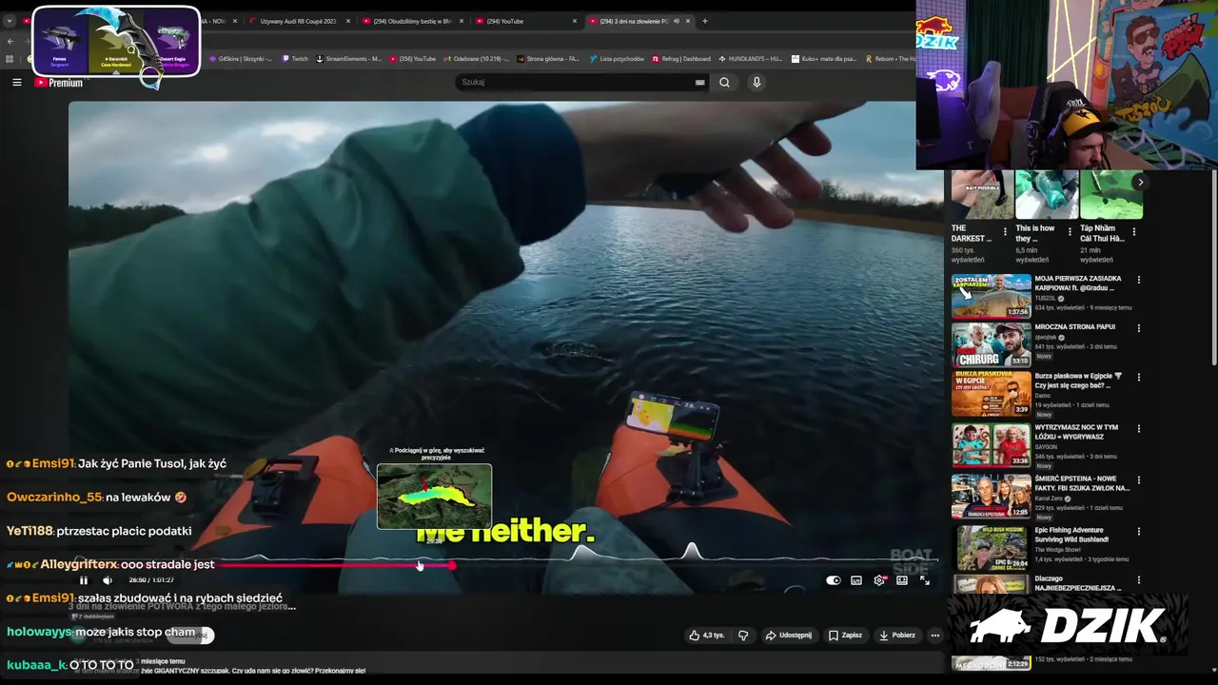Open Twitch bookmark in bookmarks bar
1218x685 pixels.
click(x=294, y=59)
